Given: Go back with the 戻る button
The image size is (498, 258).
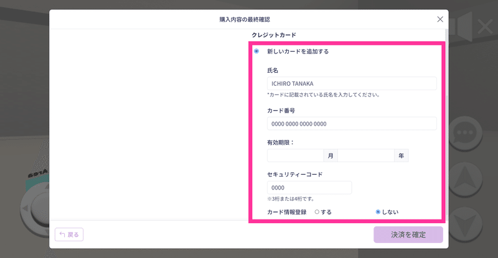Looking at the screenshot, I should click(69, 234).
